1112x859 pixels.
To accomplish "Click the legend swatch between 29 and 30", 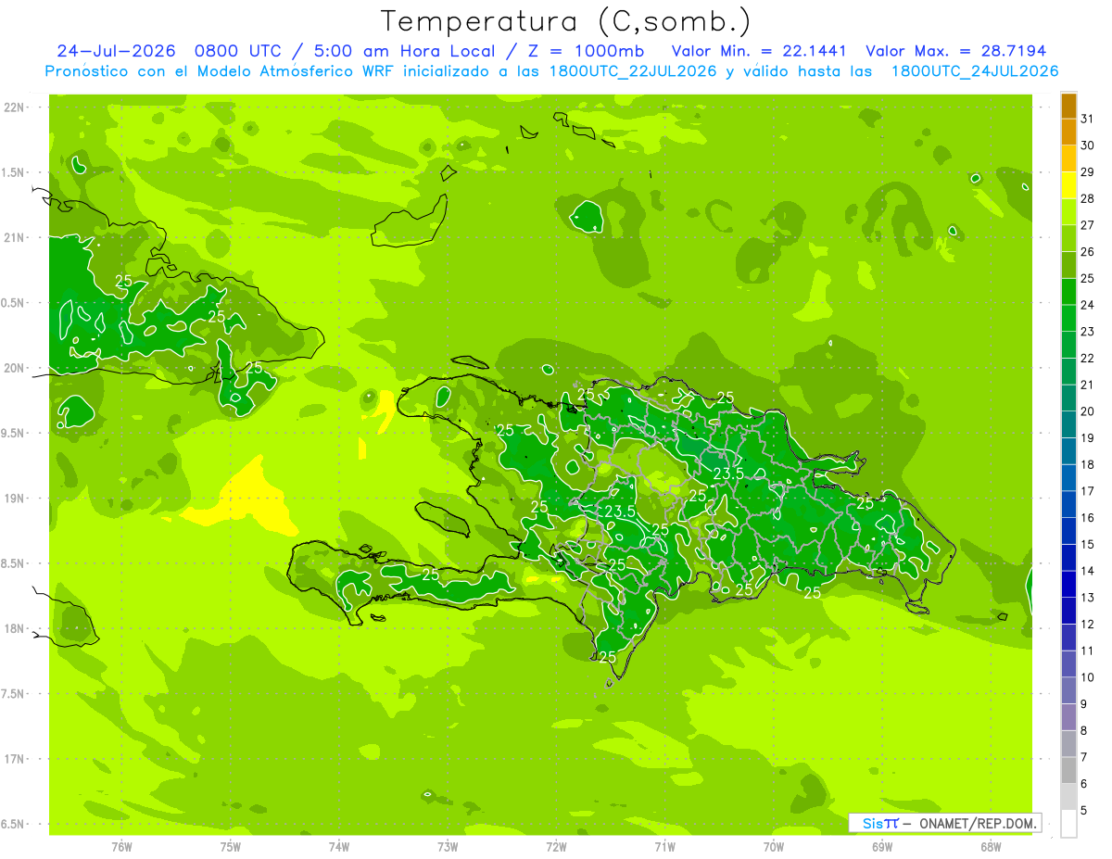I will pos(1068,159).
